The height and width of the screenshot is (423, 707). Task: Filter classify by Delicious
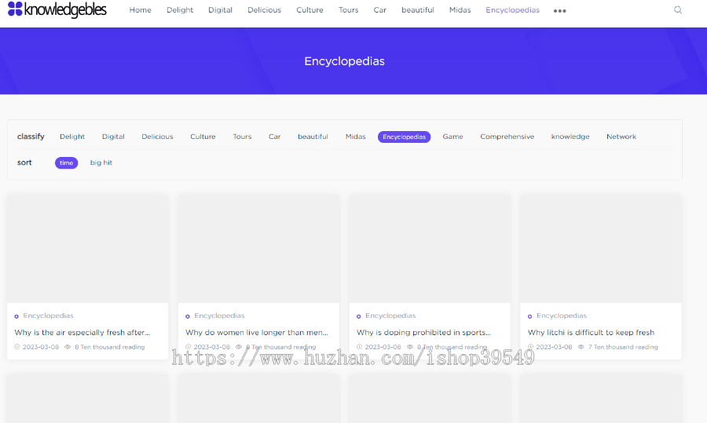click(157, 137)
